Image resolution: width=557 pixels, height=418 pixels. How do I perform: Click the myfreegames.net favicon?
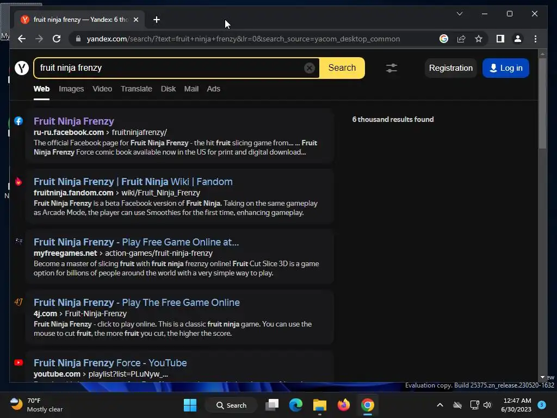click(x=18, y=241)
